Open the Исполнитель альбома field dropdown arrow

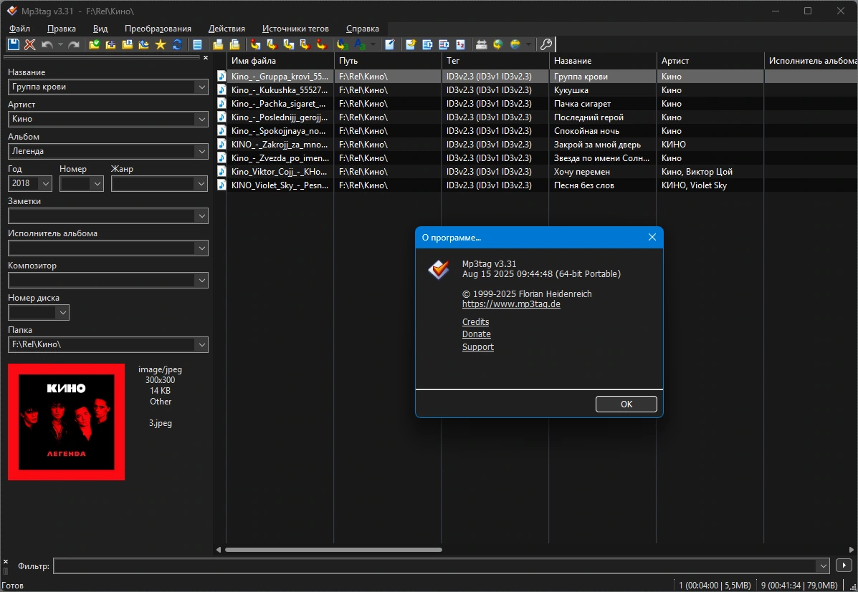201,248
